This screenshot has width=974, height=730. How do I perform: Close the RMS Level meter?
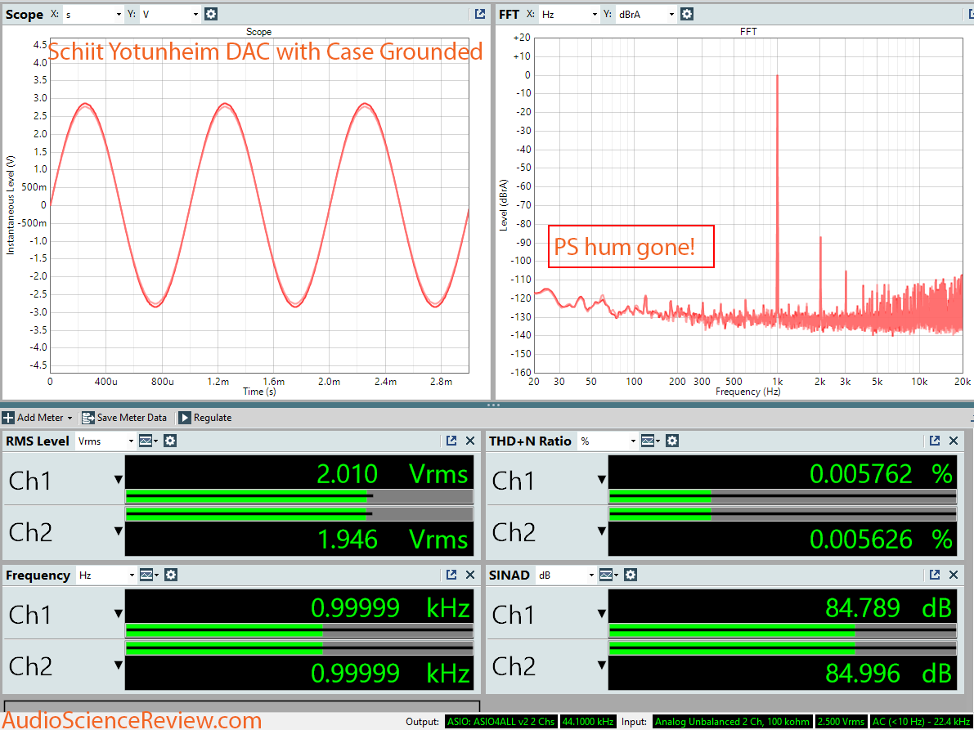click(x=470, y=441)
